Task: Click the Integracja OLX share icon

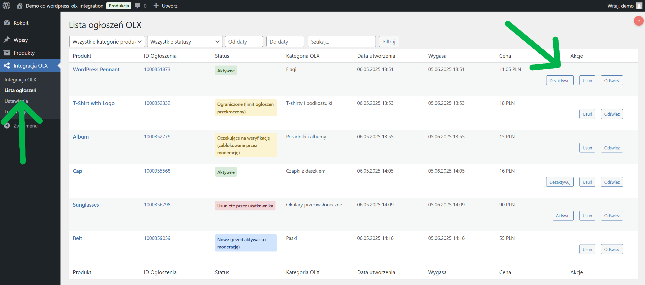Action: tap(7, 66)
